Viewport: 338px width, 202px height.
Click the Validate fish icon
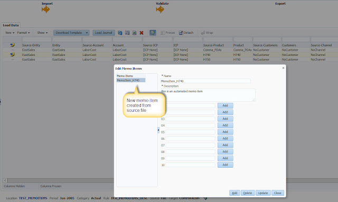(160, 9)
